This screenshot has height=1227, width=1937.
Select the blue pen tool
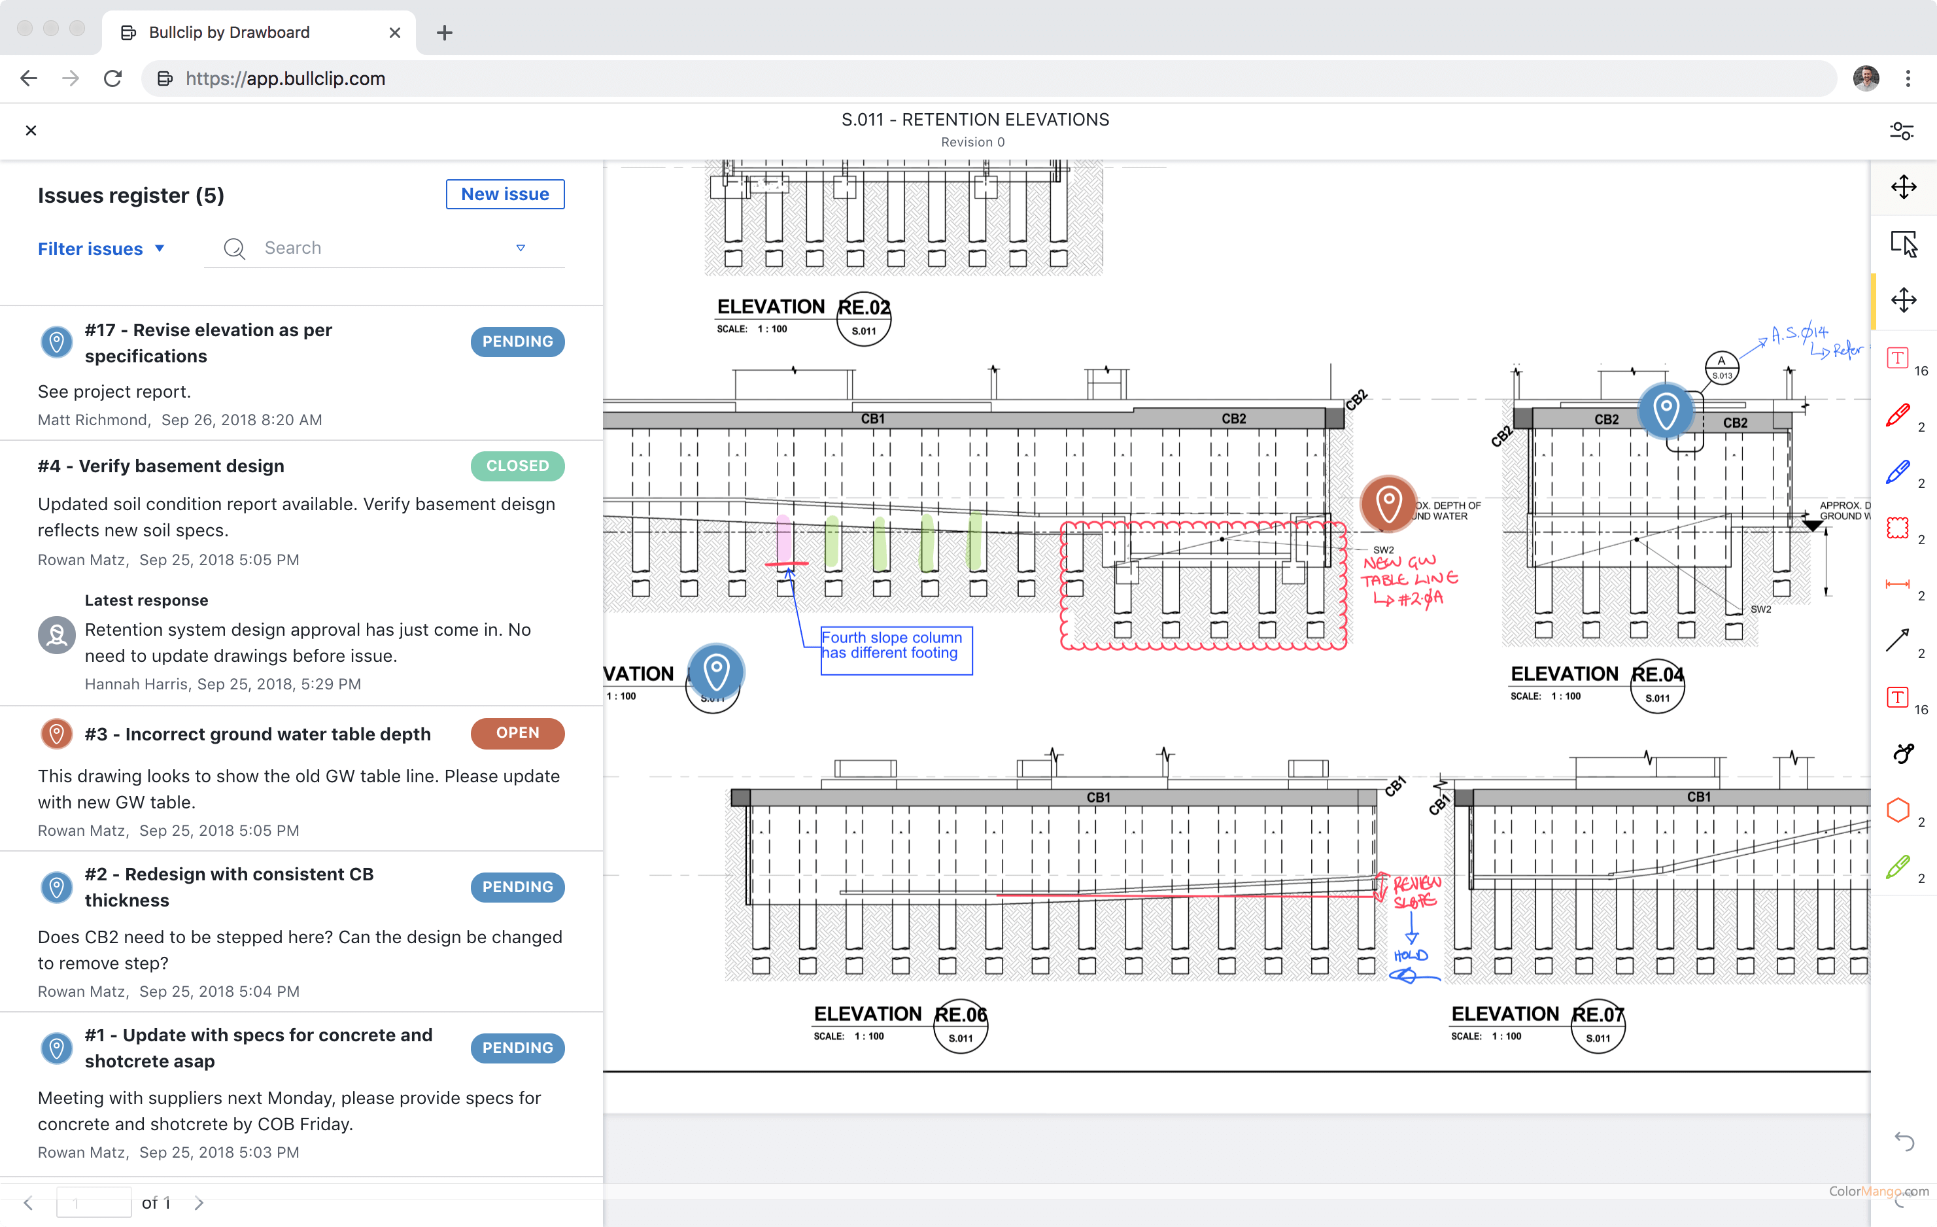coord(1898,472)
